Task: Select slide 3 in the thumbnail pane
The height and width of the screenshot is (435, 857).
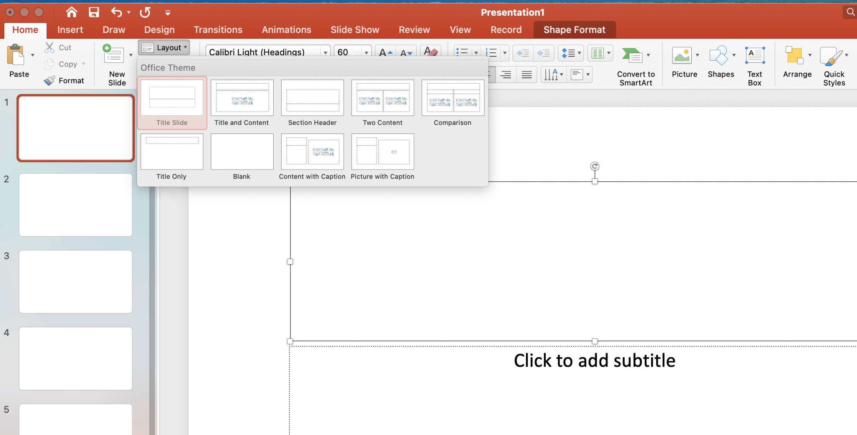Action: pos(75,281)
